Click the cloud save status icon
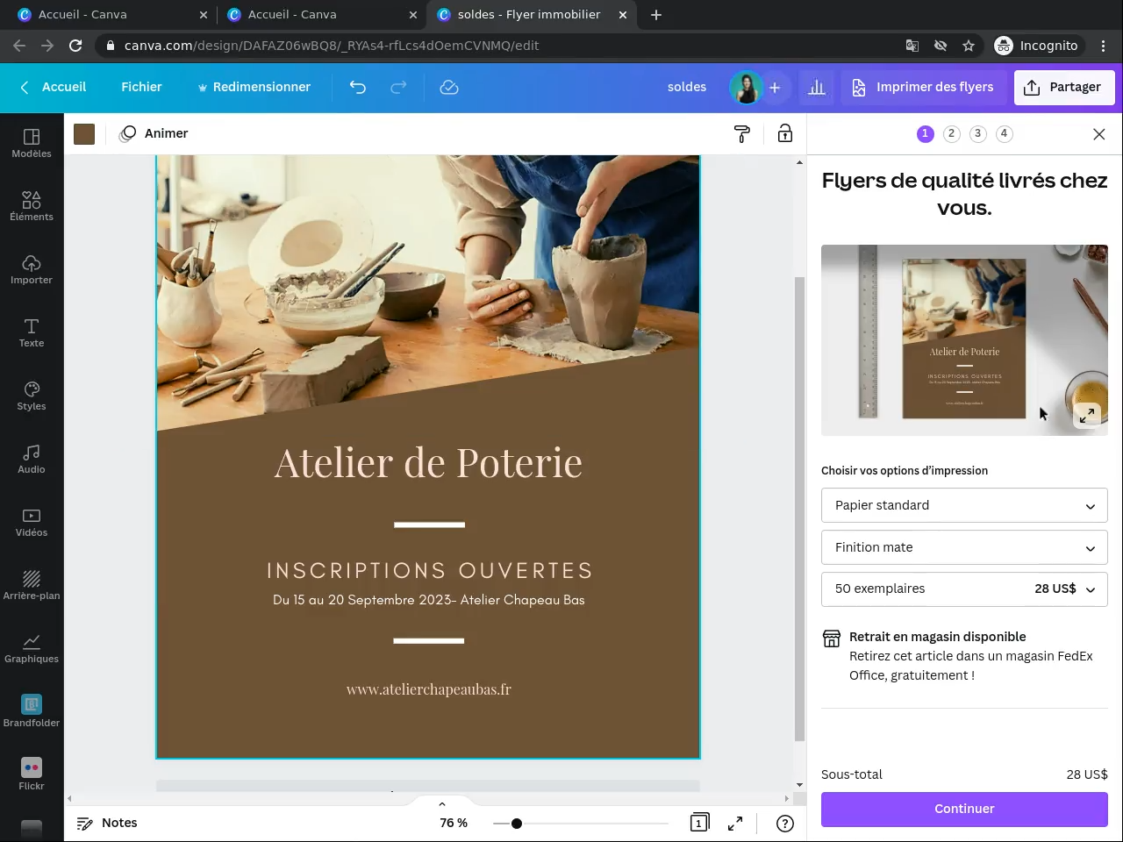The width and height of the screenshot is (1123, 842). coord(449,87)
